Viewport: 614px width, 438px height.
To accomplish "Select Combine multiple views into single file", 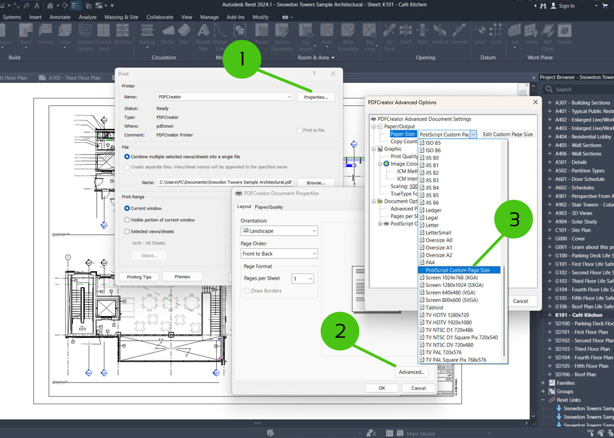I will pos(127,157).
